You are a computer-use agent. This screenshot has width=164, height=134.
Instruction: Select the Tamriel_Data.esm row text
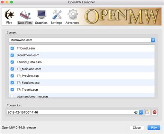pyautogui.click(x=29, y=62)
